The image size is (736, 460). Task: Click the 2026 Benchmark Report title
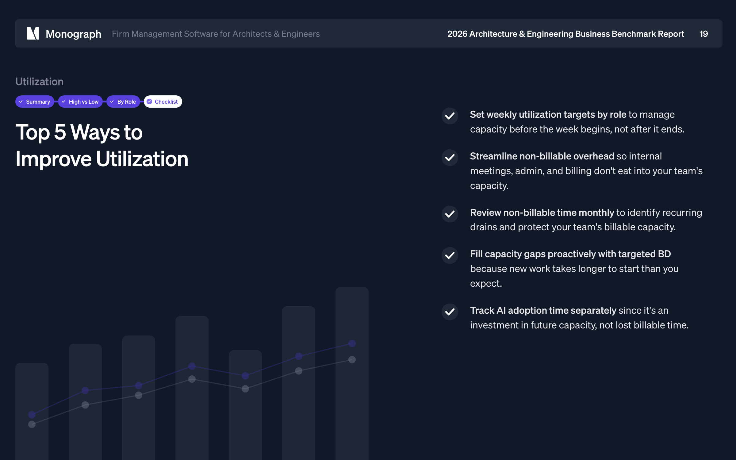click(565, 34)
